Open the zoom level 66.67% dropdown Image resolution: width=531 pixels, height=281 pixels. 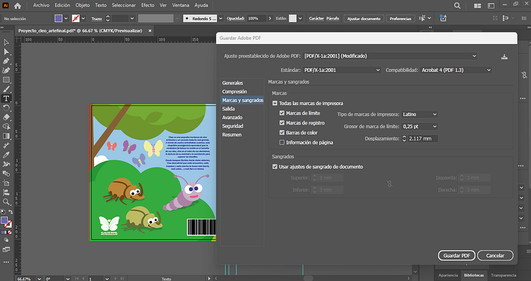(40, 278)
